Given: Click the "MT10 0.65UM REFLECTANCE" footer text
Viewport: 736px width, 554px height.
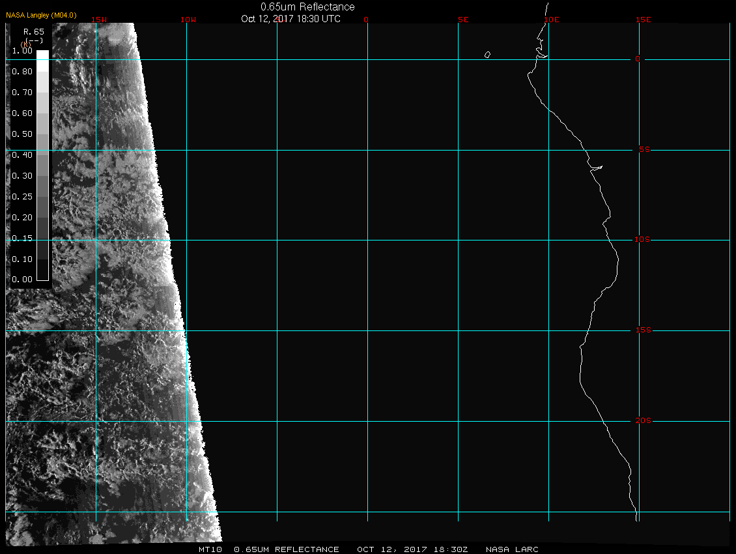Looking at the screenshot, I should click(x=268, y=549).
